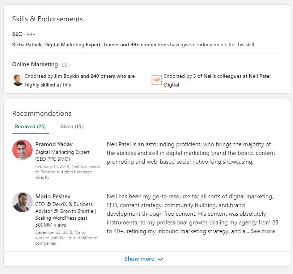Open the SEO skill link

coord(17,34)
